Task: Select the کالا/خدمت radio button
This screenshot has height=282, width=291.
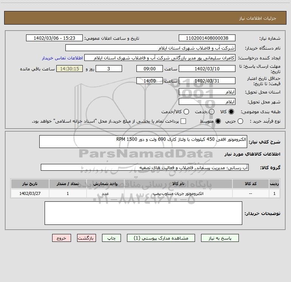Action: [186, 112]
